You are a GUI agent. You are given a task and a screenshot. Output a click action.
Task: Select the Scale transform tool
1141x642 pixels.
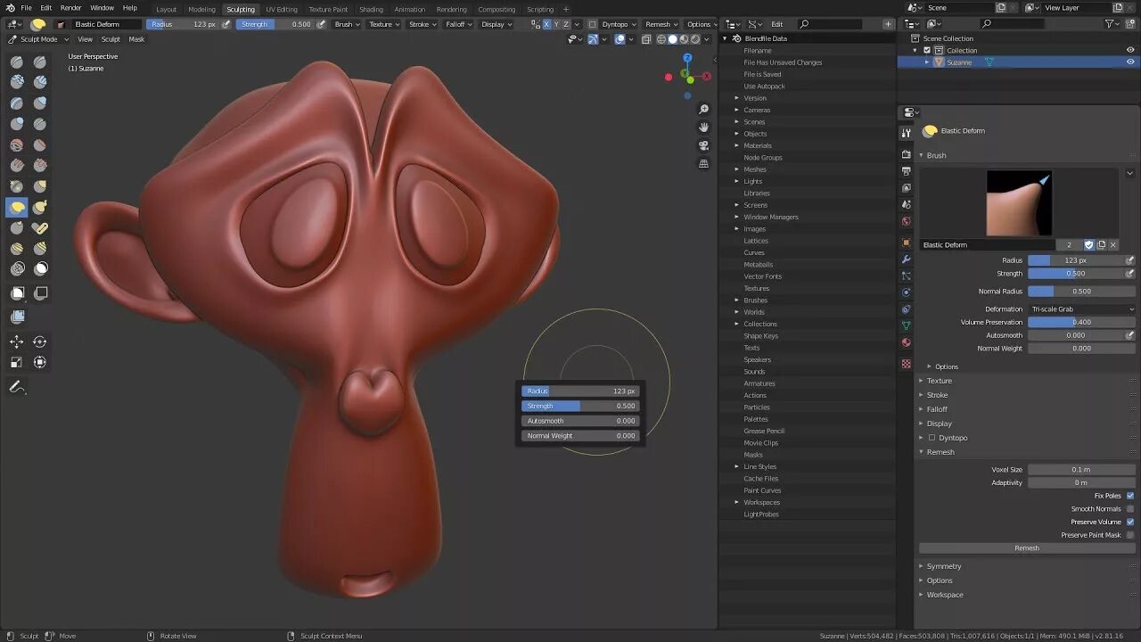[17, 362]
